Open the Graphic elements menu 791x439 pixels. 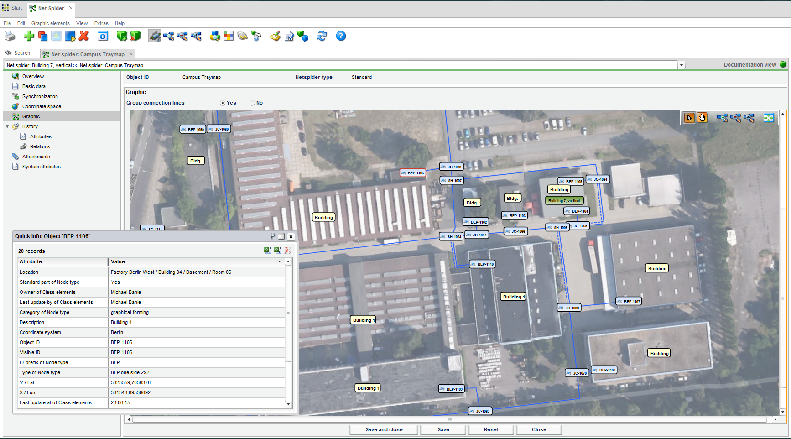(x=50, y=23)
